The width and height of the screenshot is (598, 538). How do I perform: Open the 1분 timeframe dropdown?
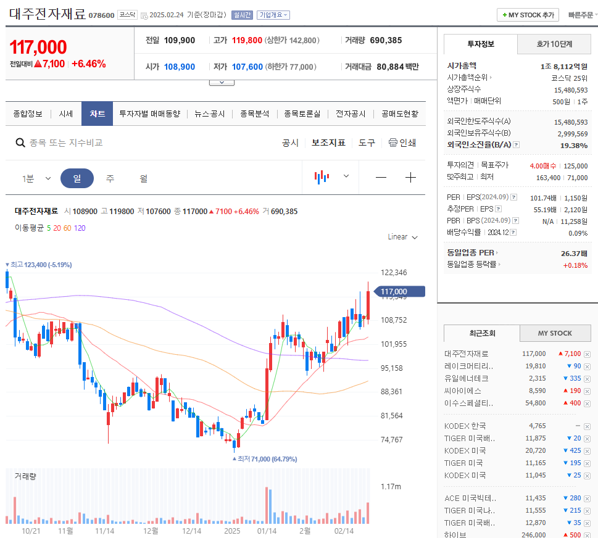click(36, 177)
